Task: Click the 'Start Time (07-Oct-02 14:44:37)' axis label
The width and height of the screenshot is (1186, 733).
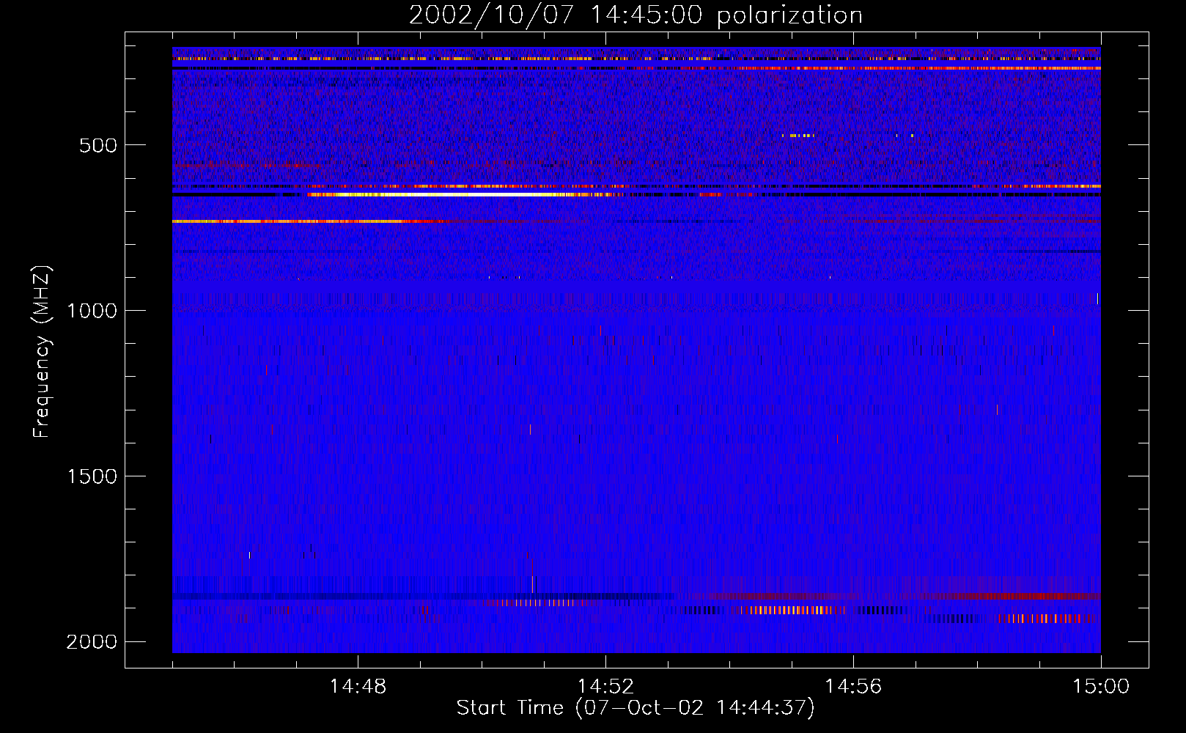Action: click(636, 708)
